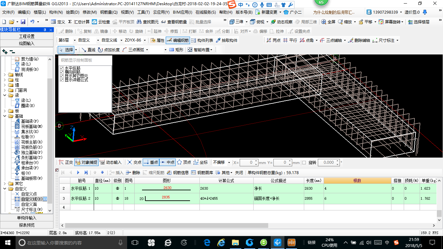Toggle 中点 midpoint snap
443x249 pixels.
coord(167,162)
